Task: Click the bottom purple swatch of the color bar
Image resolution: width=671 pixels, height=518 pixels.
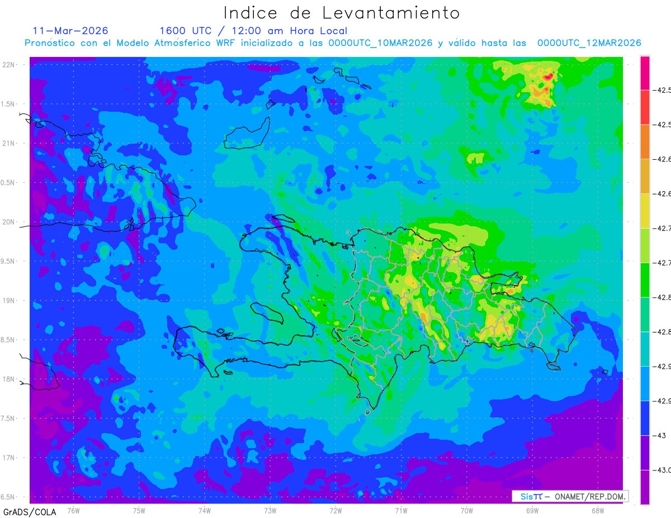Action: point(645,487)
